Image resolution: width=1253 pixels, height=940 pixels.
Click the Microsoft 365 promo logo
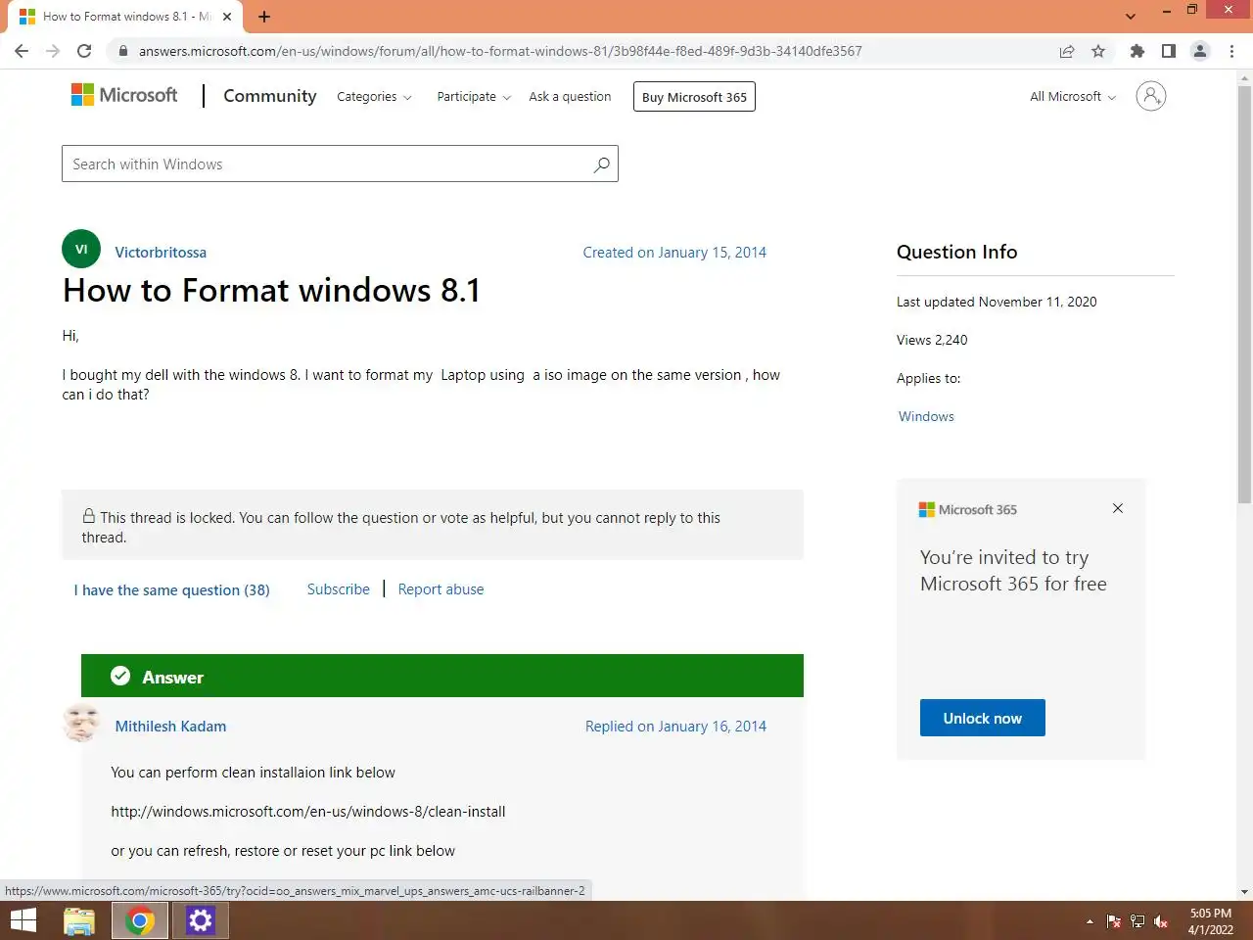tap(967, 509)
